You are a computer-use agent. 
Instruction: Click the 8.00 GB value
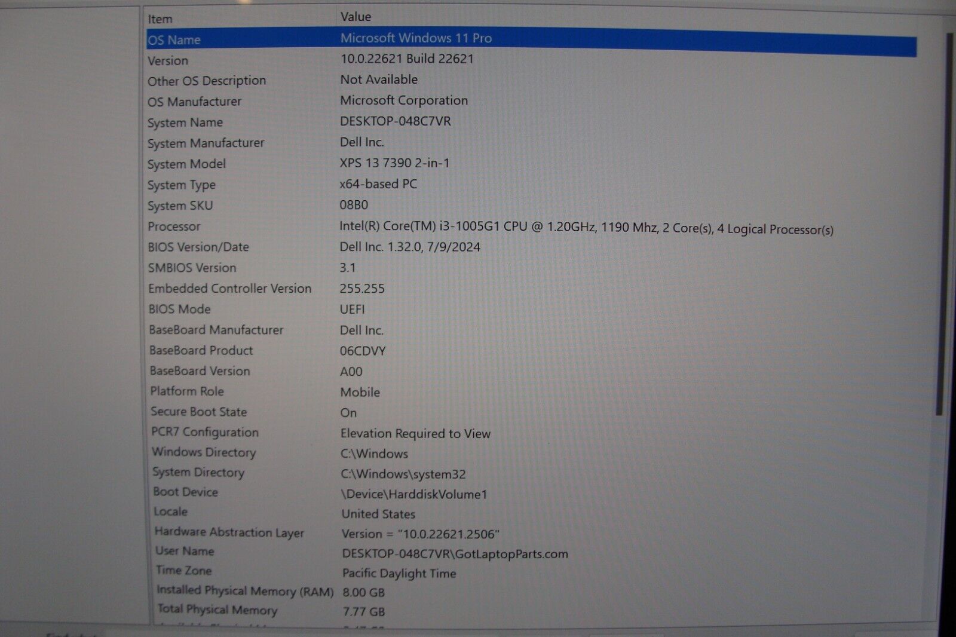pyautogui.click(x=364, y=593)
